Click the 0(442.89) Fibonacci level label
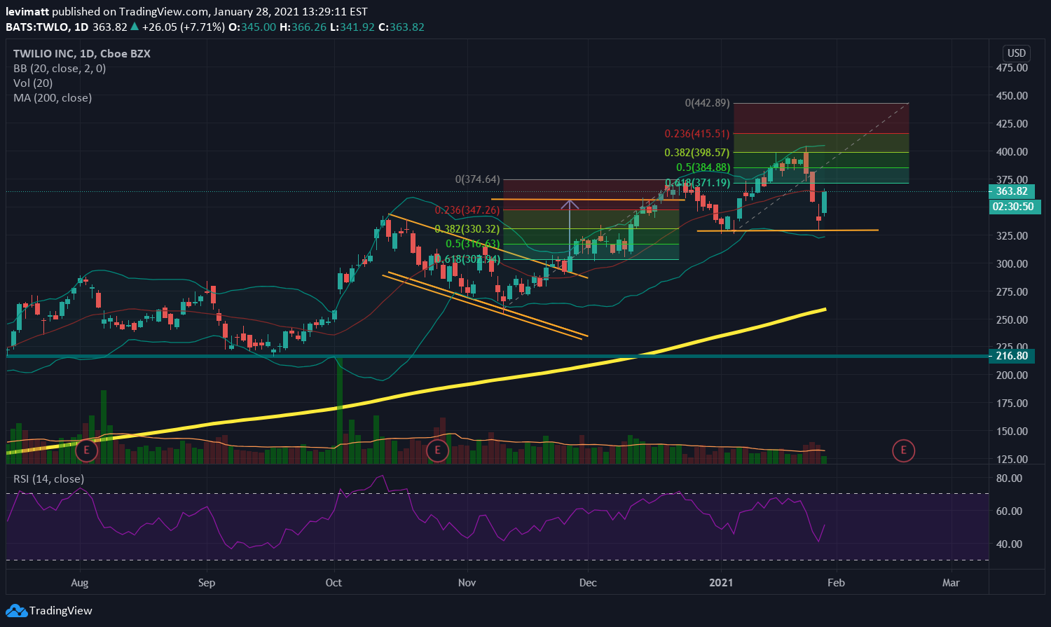Screen dimensions: 1051x627 (707, 103)
